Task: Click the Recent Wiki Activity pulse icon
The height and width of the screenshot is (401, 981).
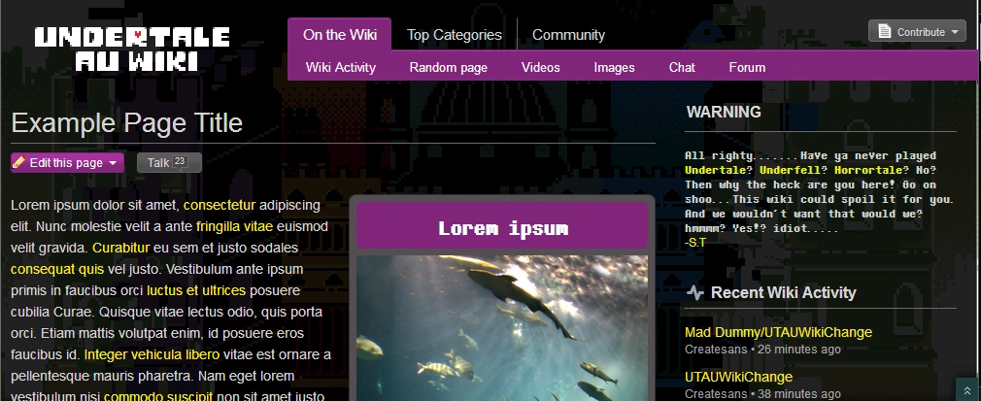Action: click(x=694, y=292)
